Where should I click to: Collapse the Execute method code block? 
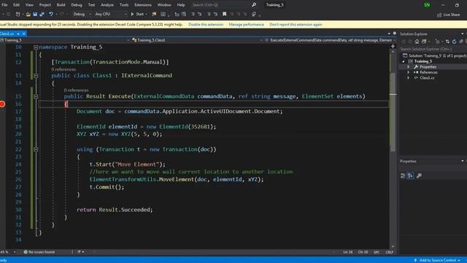pos(36,96)
